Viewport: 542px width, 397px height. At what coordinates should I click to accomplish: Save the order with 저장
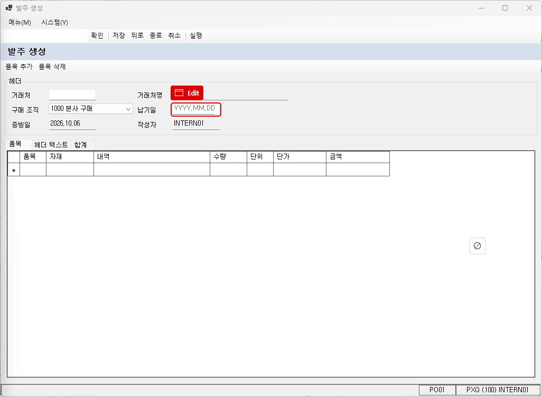(x=118, y=35)
